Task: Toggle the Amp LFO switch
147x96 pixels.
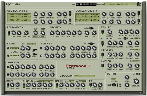Action: point(103,66)
